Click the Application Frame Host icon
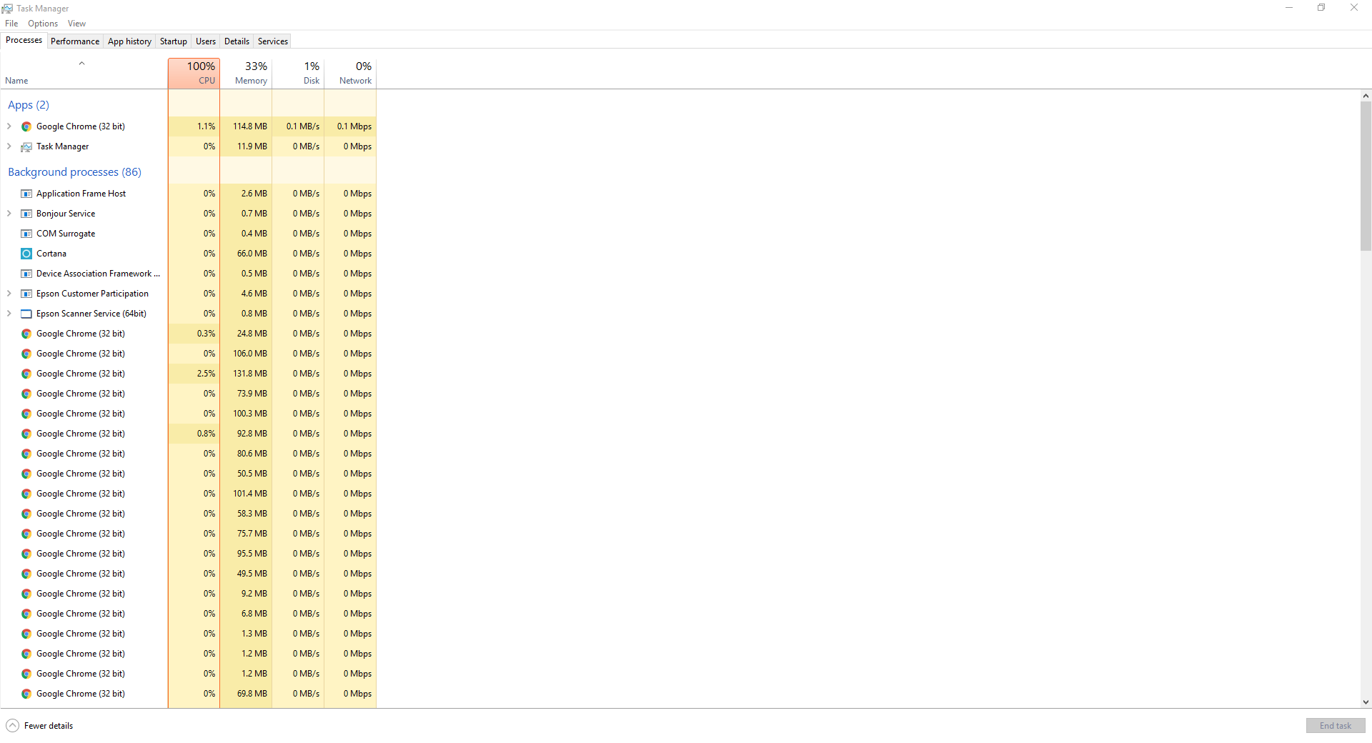This screenshot has height=743, width=1372. click(26, 194)
